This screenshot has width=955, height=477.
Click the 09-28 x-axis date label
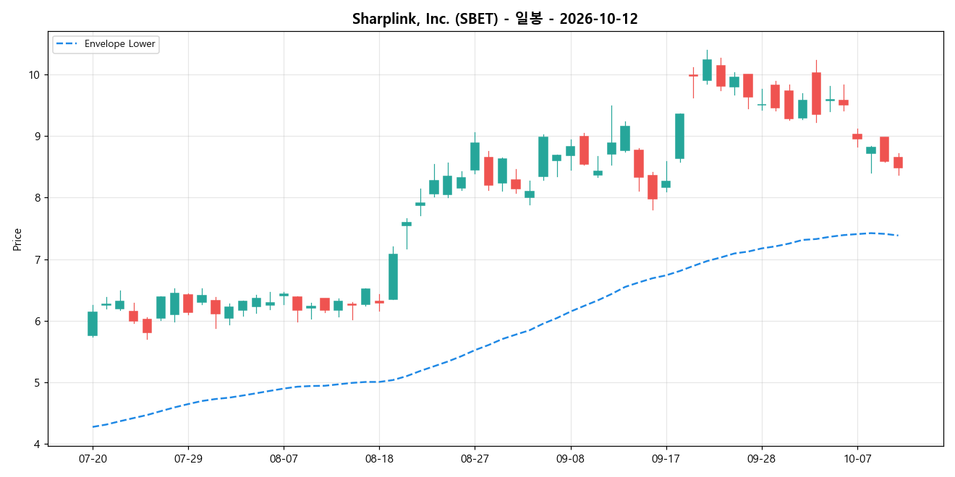pyautogui.click(x=761, y=459)
